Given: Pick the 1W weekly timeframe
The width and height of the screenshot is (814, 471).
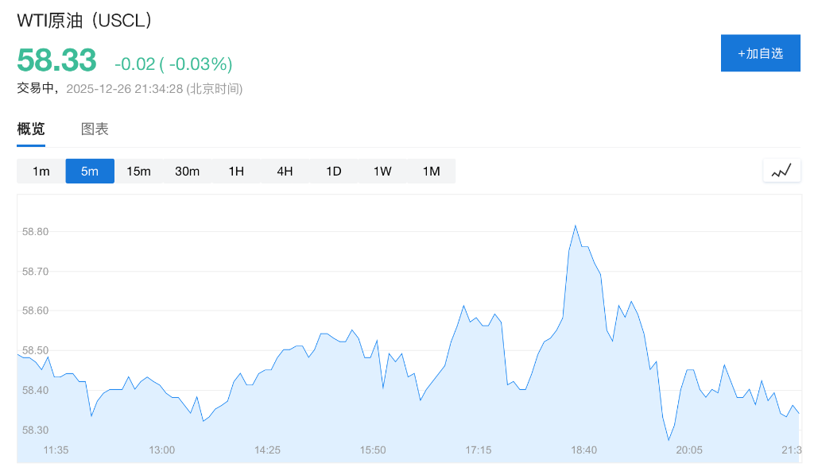Looking at the screenshot, I should click(x=382, y=172).
